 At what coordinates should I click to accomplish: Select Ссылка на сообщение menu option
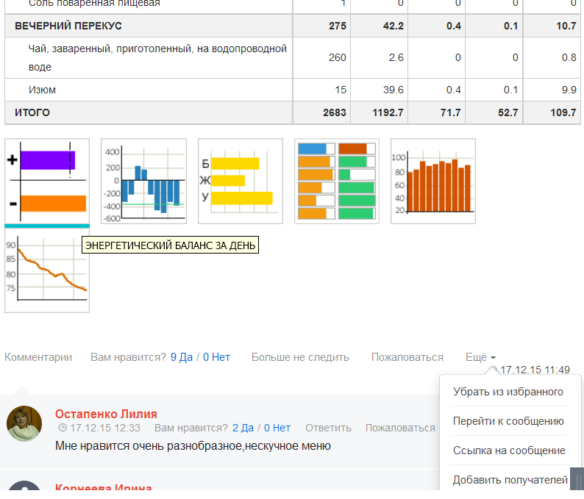pyautogui.click(x=509, y=450)
